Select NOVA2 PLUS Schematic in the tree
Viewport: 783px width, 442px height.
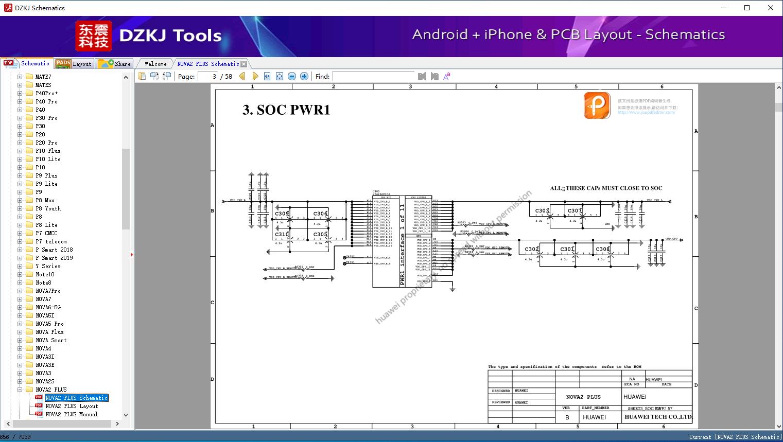coord(77,398)
